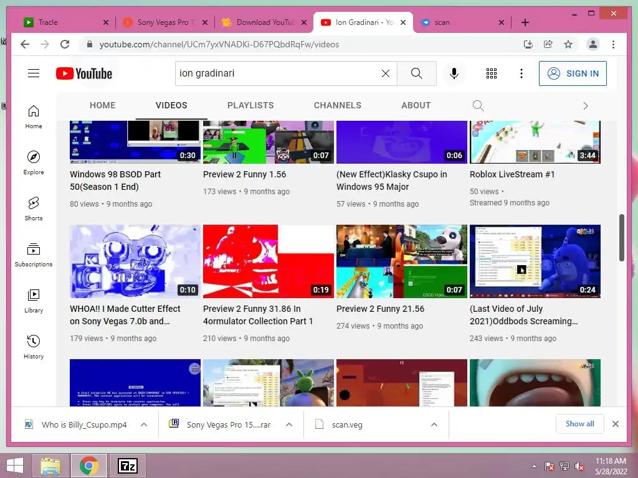Click the Preview 2 Funny 21.56 thumbnail
Screen dimensions: 638x478
pyautogui.click(x=402, y=261)
